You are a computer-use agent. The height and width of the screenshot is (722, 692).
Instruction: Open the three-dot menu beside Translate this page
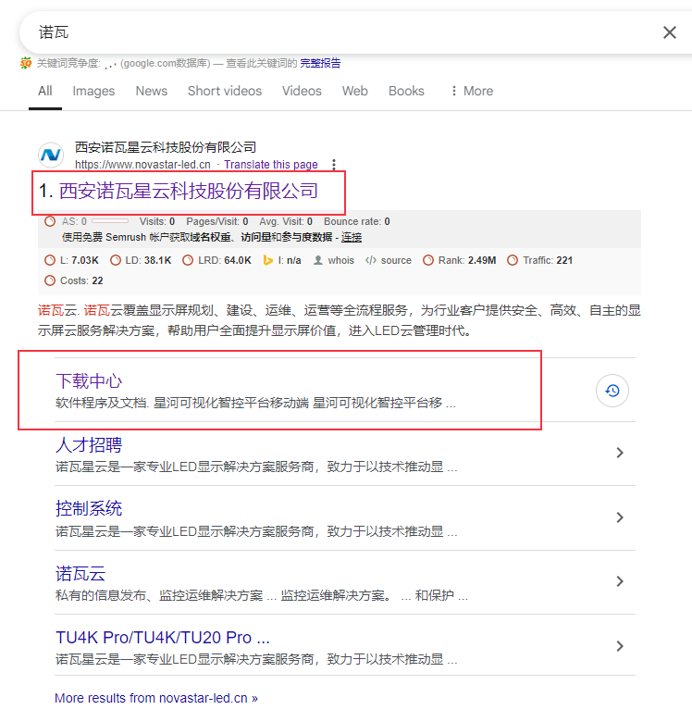(x=334, y=165)
